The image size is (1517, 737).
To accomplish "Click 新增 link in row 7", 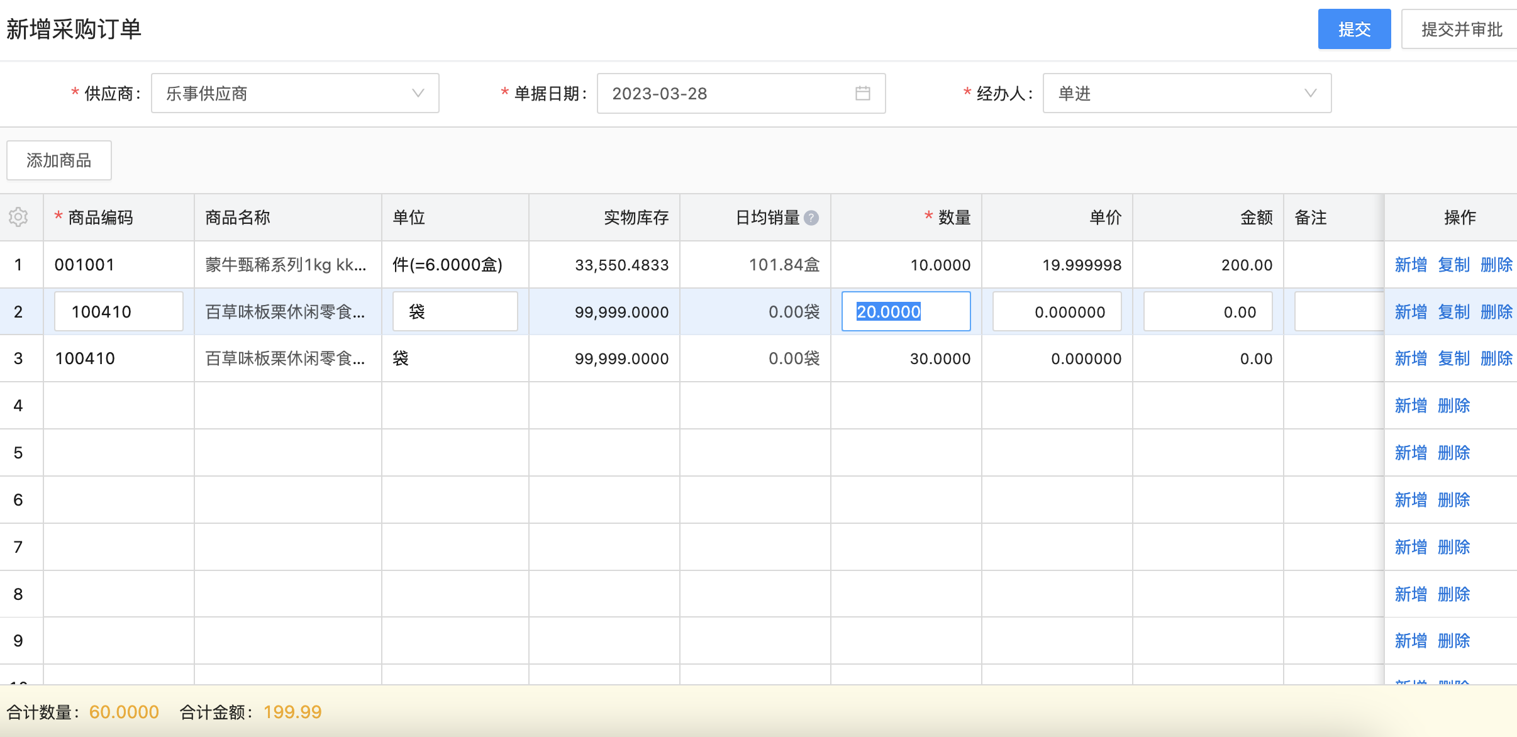I will click(x=1411, y=547).
